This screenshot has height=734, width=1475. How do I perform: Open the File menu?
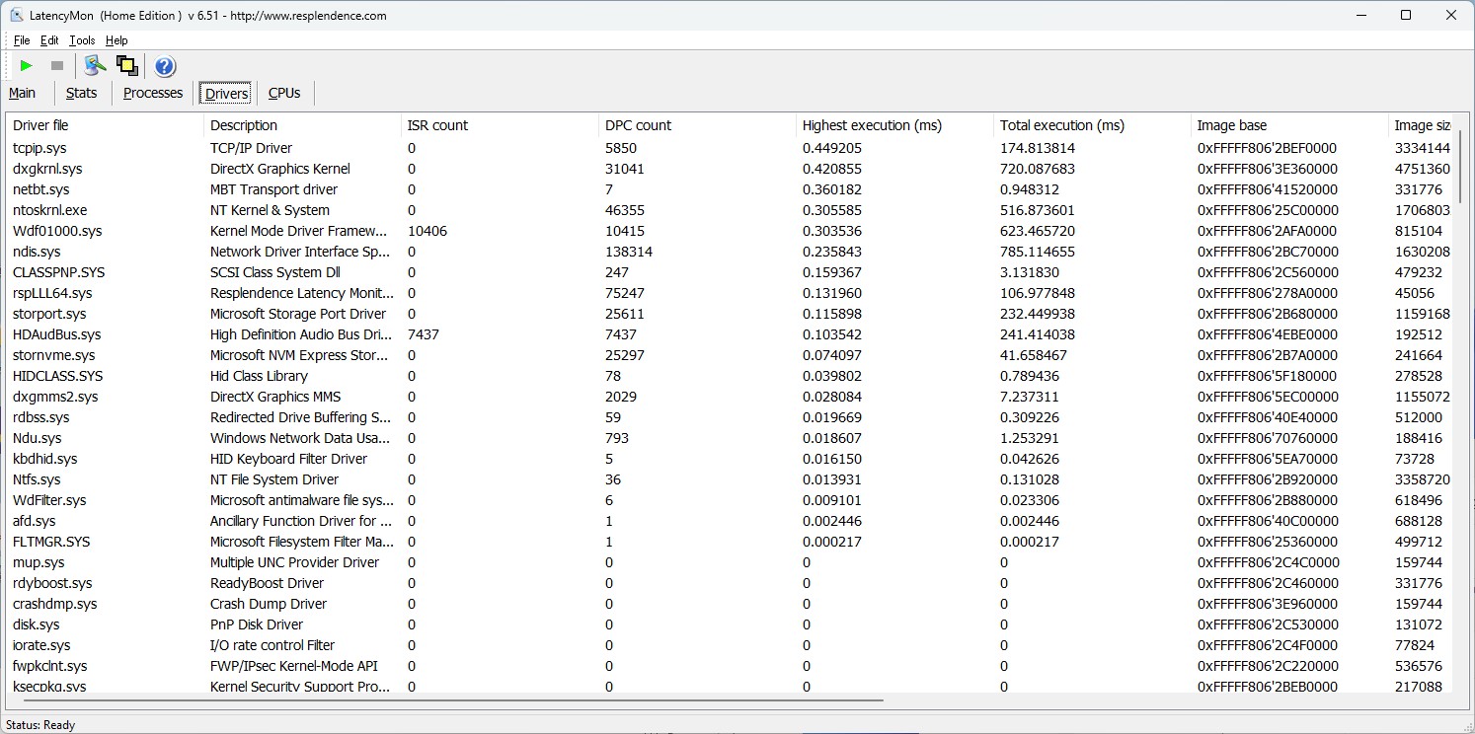pyautogui.click(x=22, y=40)
